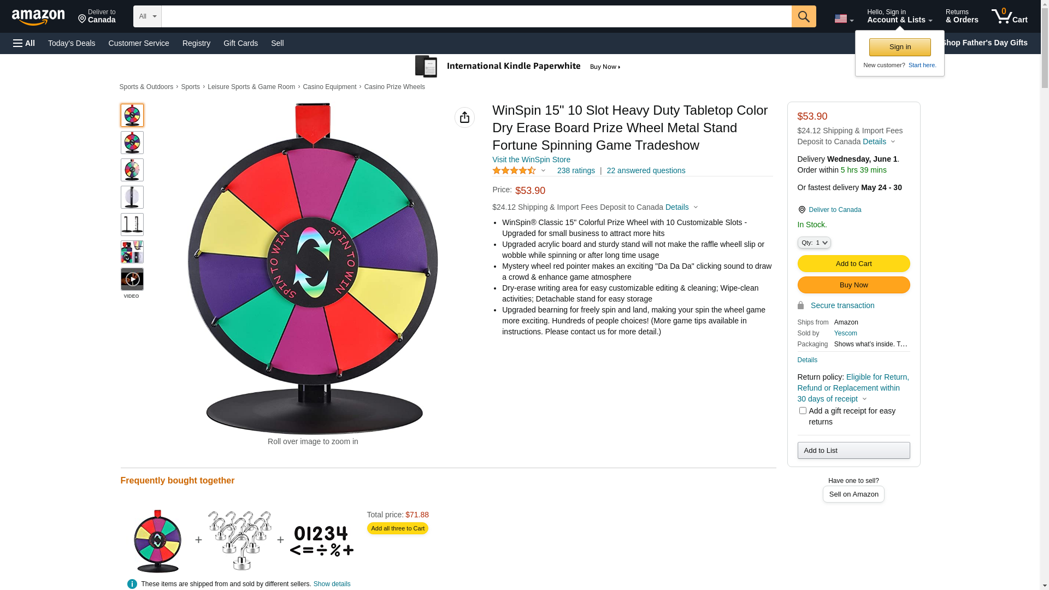Open the Qty quantity dropdown
This screenshot has width=1049, height=590.
(814, 243)
